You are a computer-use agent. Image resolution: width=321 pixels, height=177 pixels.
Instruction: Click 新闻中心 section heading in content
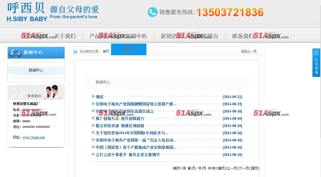(x=103, y=82)
